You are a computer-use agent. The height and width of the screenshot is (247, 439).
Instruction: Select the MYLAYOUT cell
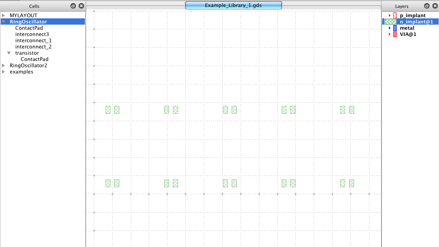(x=23, y=15)
